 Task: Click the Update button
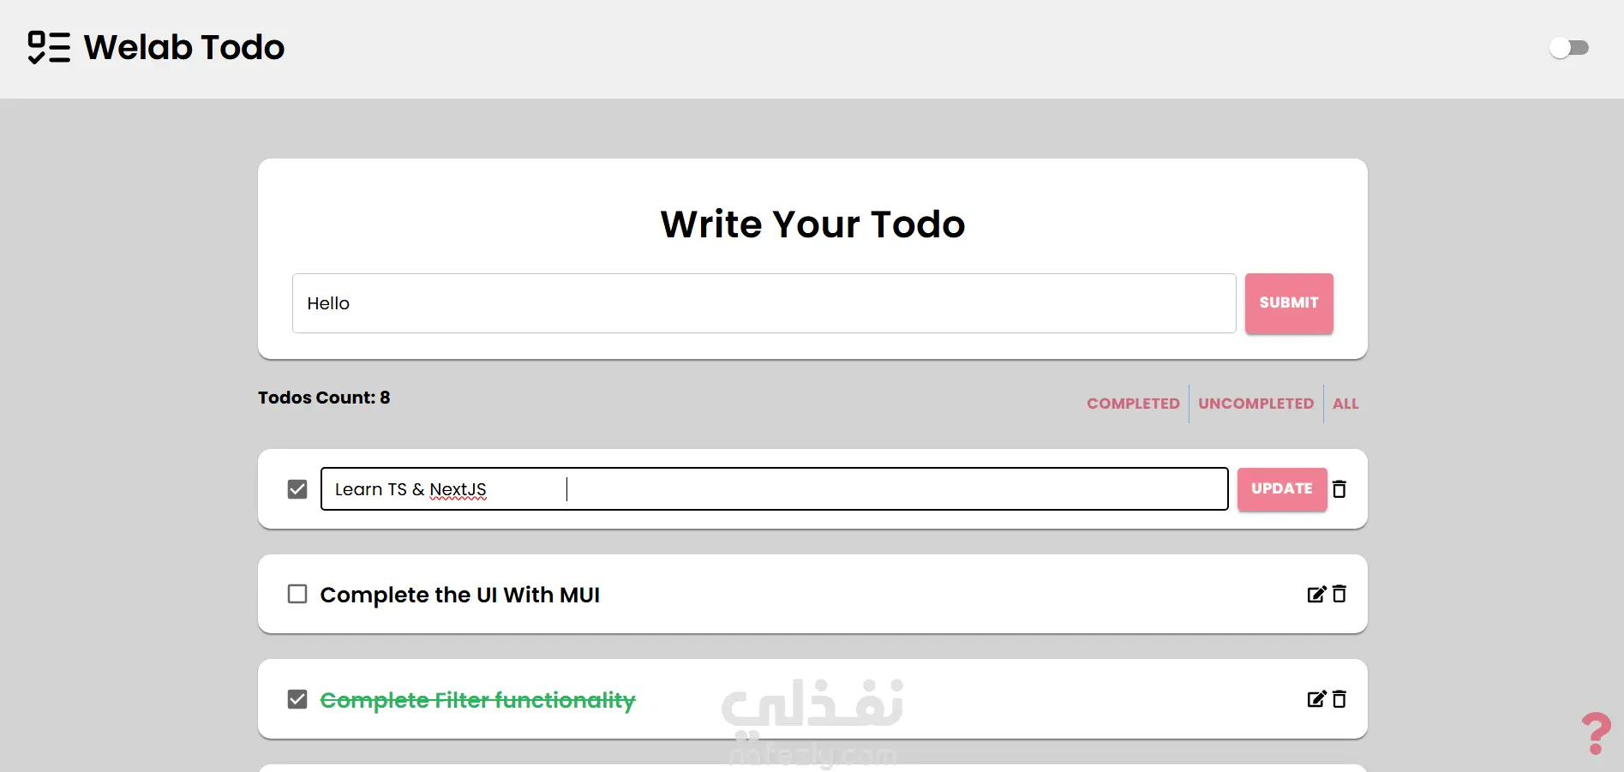[1281, 489]
